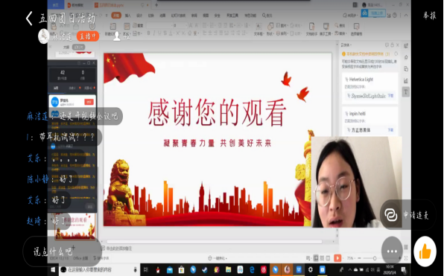
Task: Tap the back arrow beside 五四团日活动
Action: click(29, 19)
